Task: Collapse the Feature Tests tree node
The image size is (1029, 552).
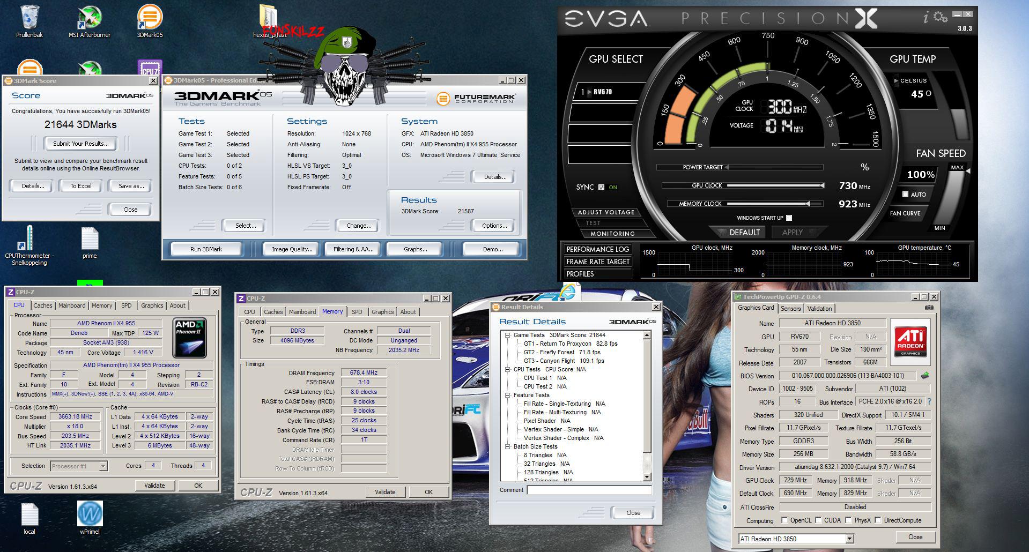Action: (x=507, y=395)
